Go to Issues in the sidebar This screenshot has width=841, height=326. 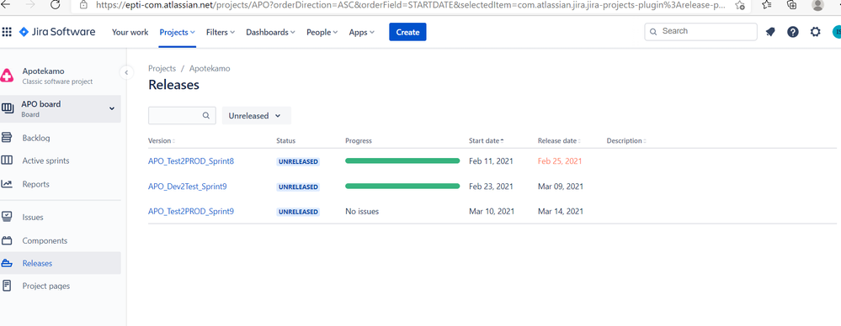point(33,218)
